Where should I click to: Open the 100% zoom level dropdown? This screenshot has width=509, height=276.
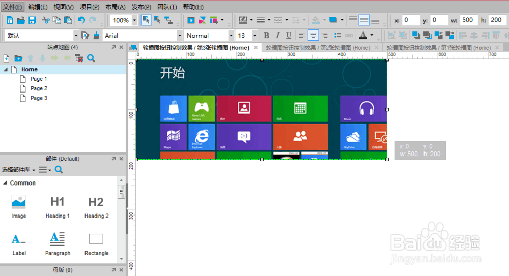pyautogui.click(x=134, y=20)
